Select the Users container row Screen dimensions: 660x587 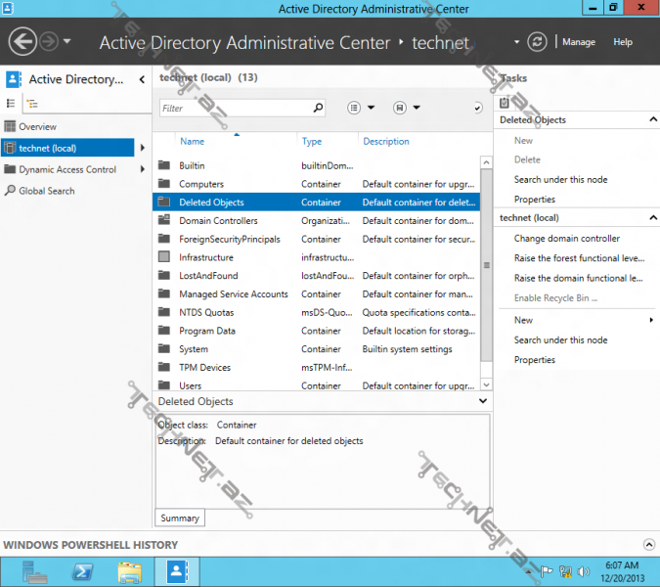click(x=316, y=384)
